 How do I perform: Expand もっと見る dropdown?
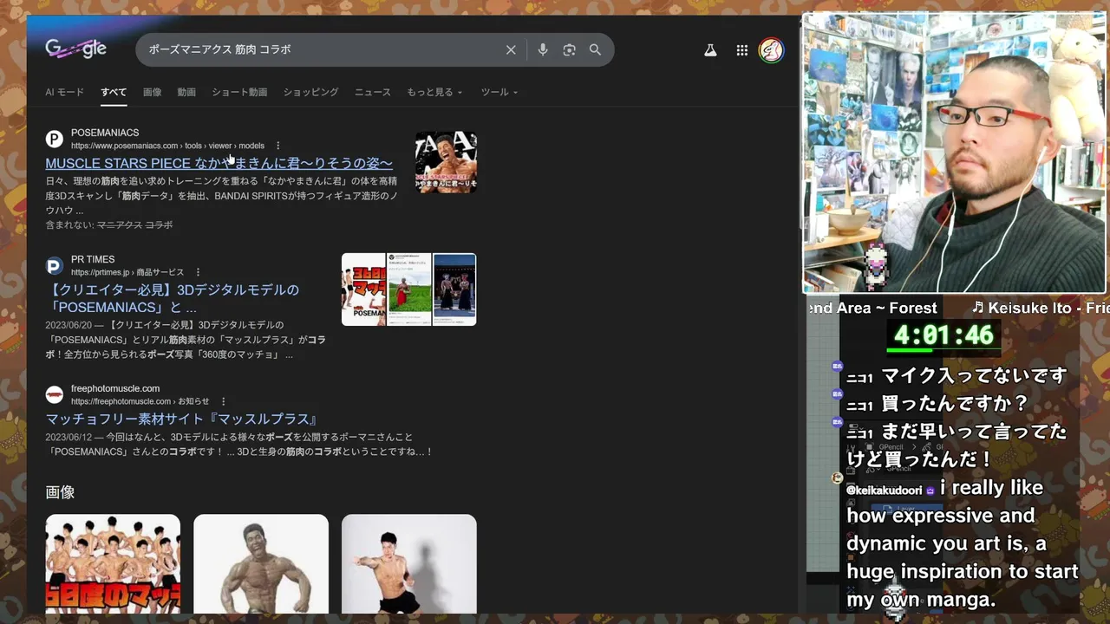coord(434,92)
